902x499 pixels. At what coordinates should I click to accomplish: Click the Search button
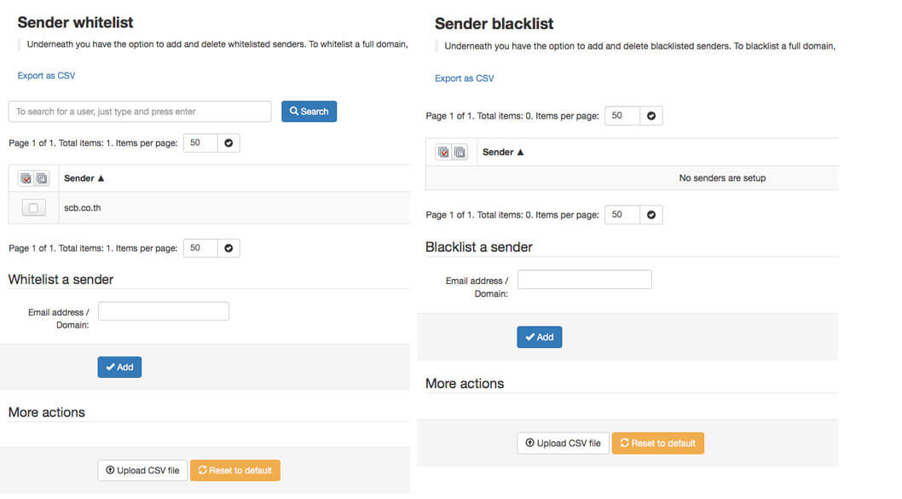pos(309,112)
